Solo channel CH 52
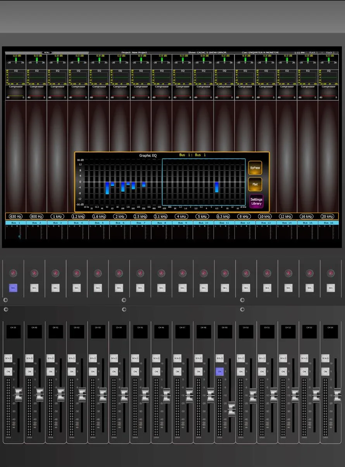 [x=283, y=358]
